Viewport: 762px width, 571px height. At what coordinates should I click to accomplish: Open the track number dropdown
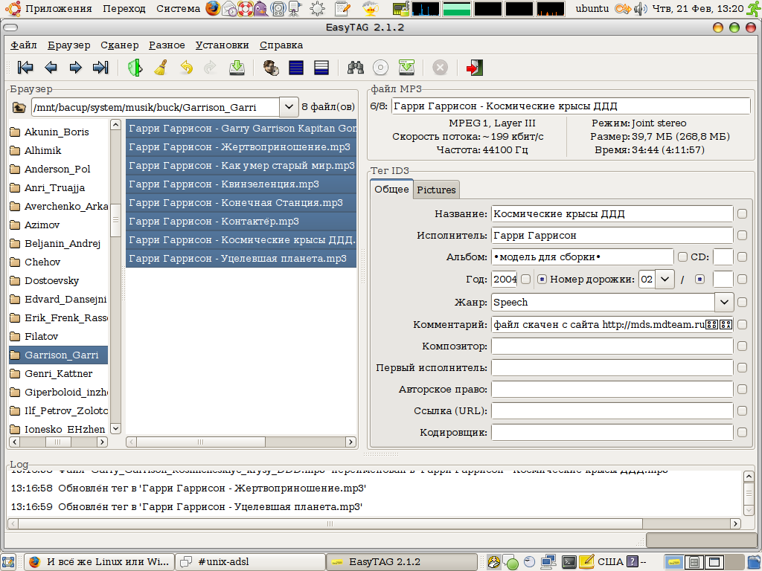(x=665, y=280)
